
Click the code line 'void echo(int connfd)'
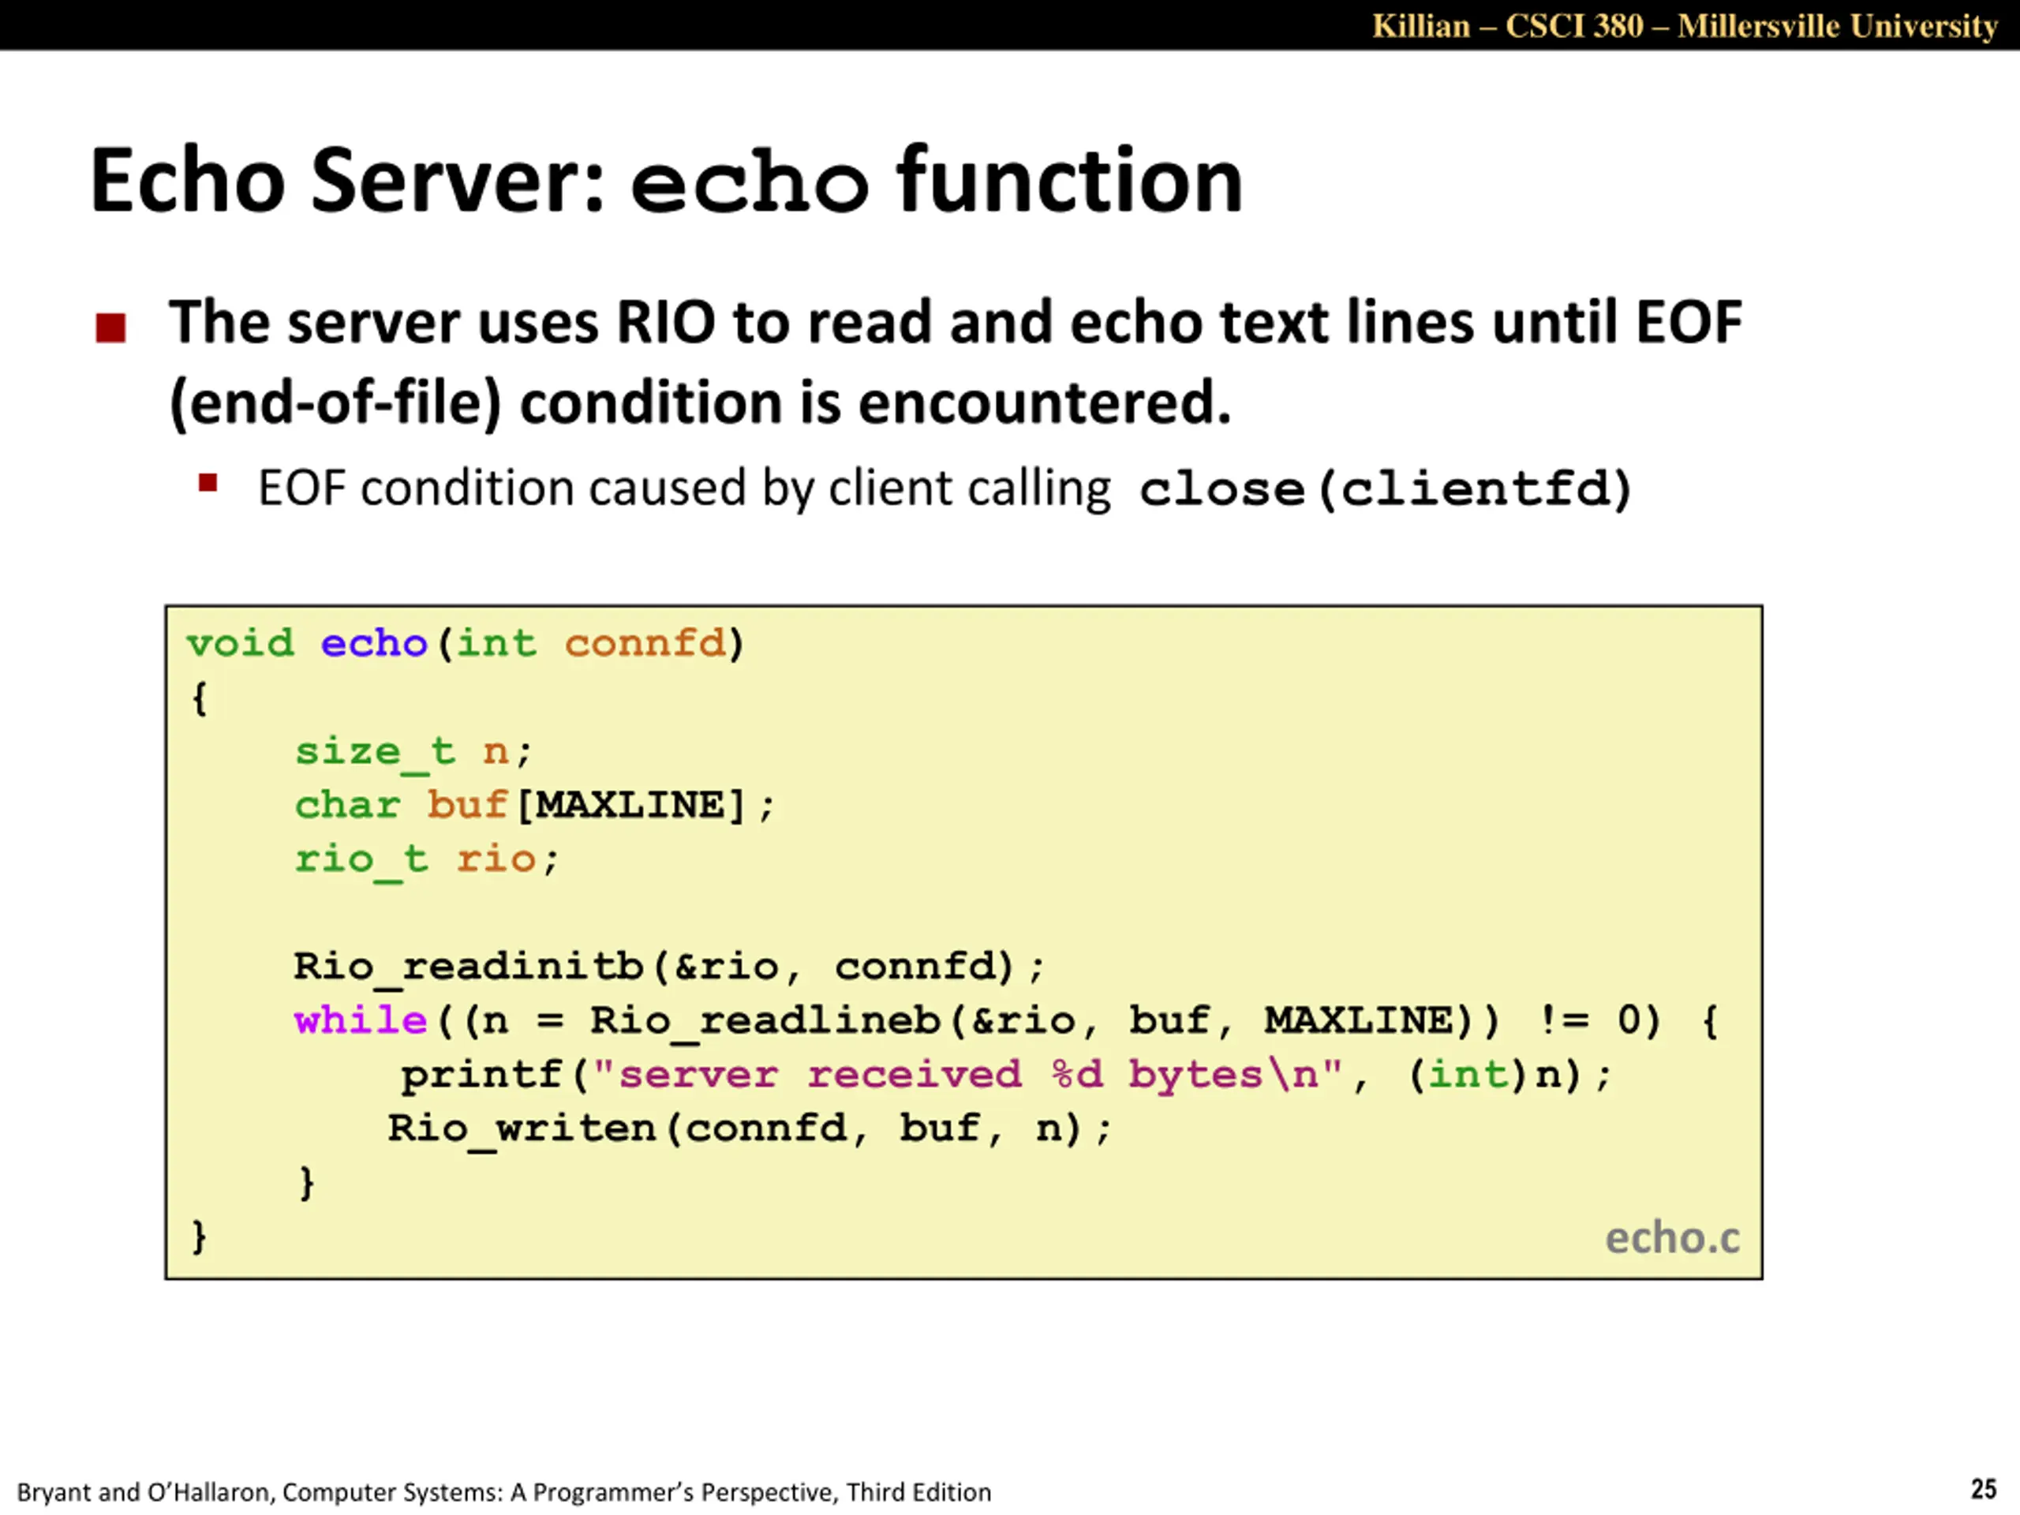(466, 643)
